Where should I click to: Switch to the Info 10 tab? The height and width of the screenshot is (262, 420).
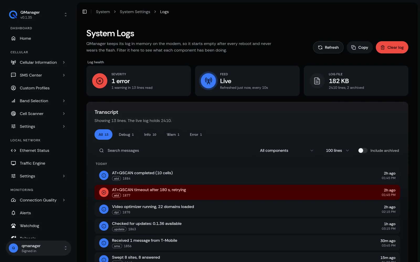coord(150,135)
